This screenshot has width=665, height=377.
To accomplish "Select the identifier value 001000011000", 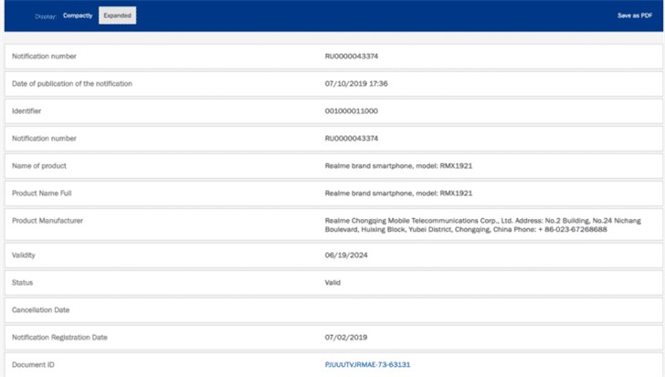I will click(352, 111).
